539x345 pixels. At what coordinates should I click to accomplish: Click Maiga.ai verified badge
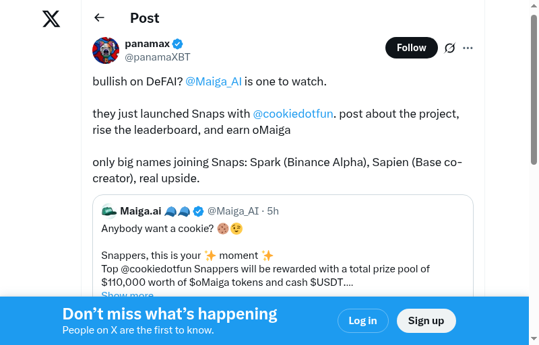(x=199, y=211)
